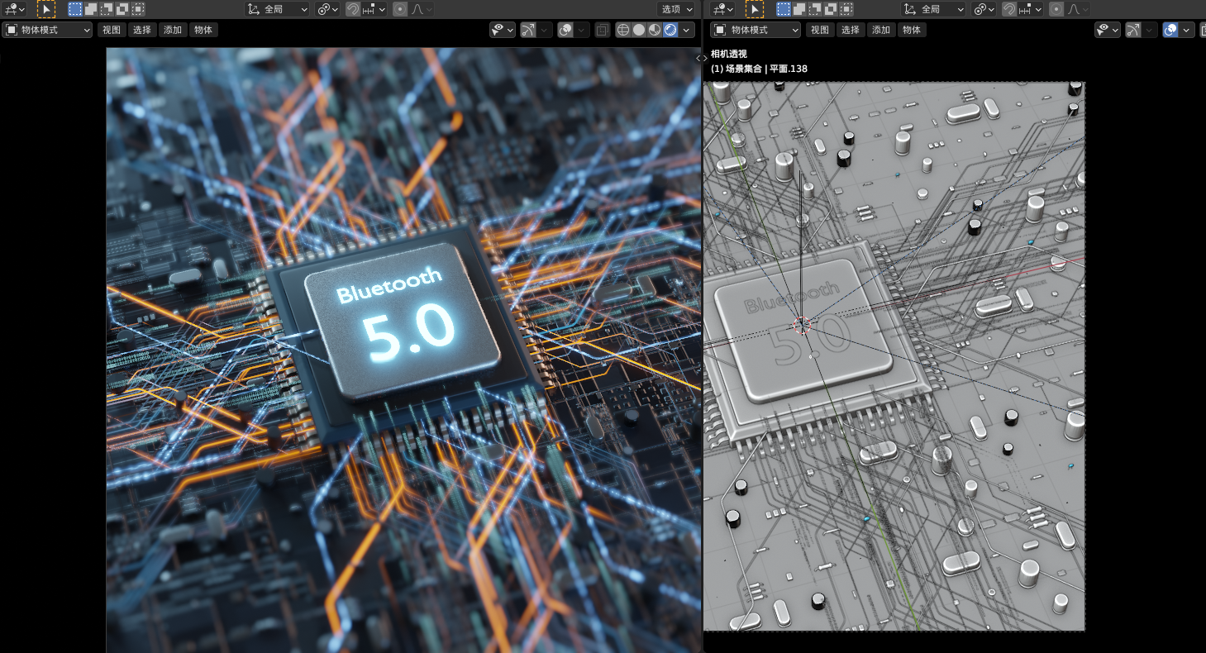
Task: Open 物体 menu in right viewport
Action: tap(912, 30)
